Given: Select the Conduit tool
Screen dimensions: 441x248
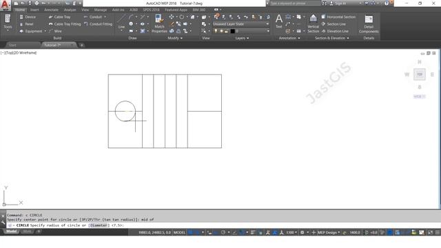Looking at the screenshot, I should 93,17.
